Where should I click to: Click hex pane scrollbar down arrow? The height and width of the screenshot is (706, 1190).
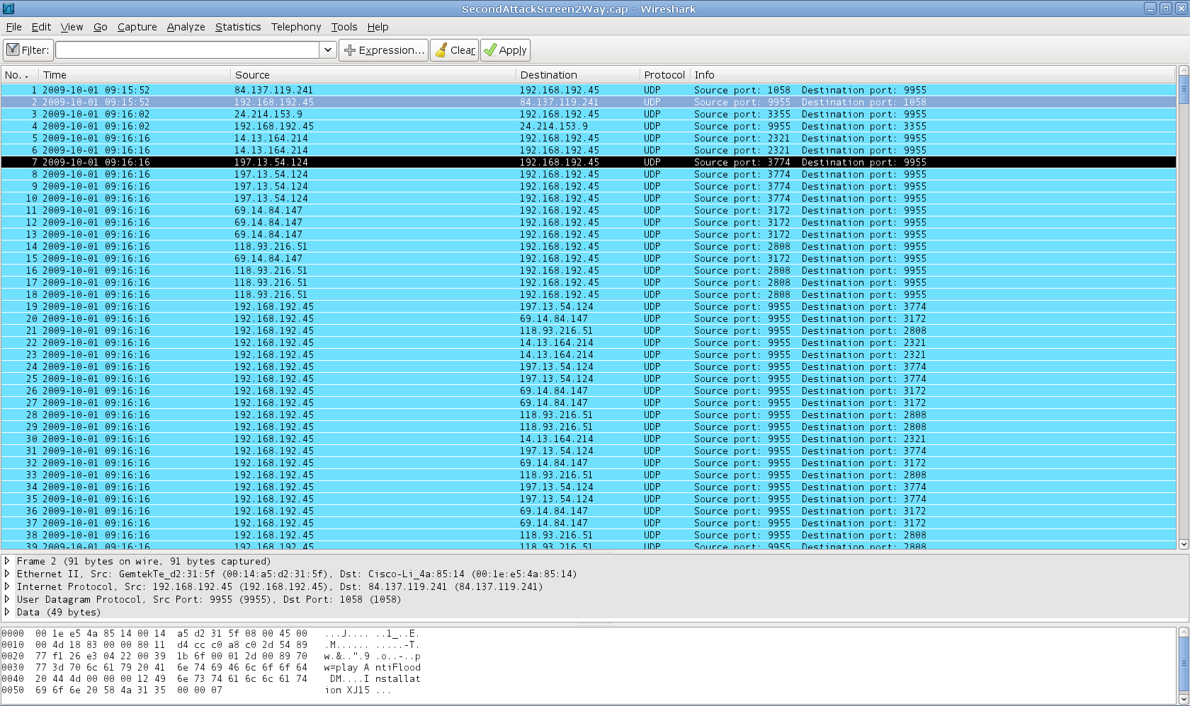(x=1183, y=699)
